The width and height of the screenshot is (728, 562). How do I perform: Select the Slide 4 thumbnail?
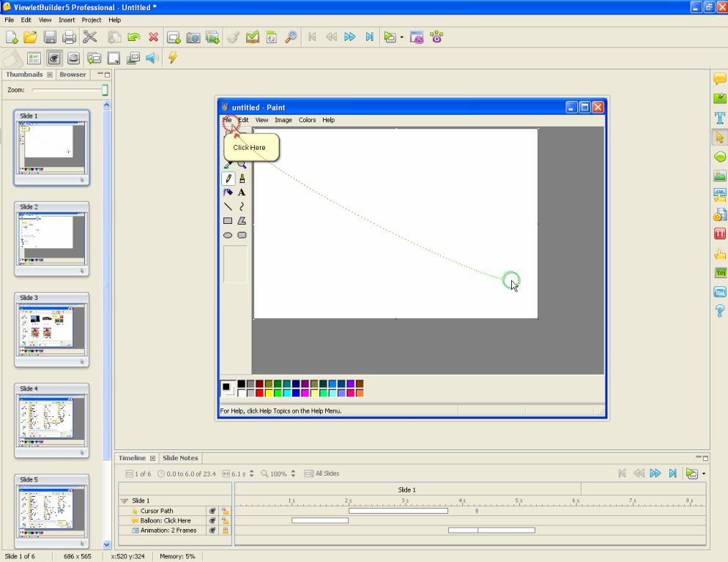(51, 421)
